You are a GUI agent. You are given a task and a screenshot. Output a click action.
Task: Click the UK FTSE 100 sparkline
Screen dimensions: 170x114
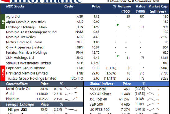[153, 109]
